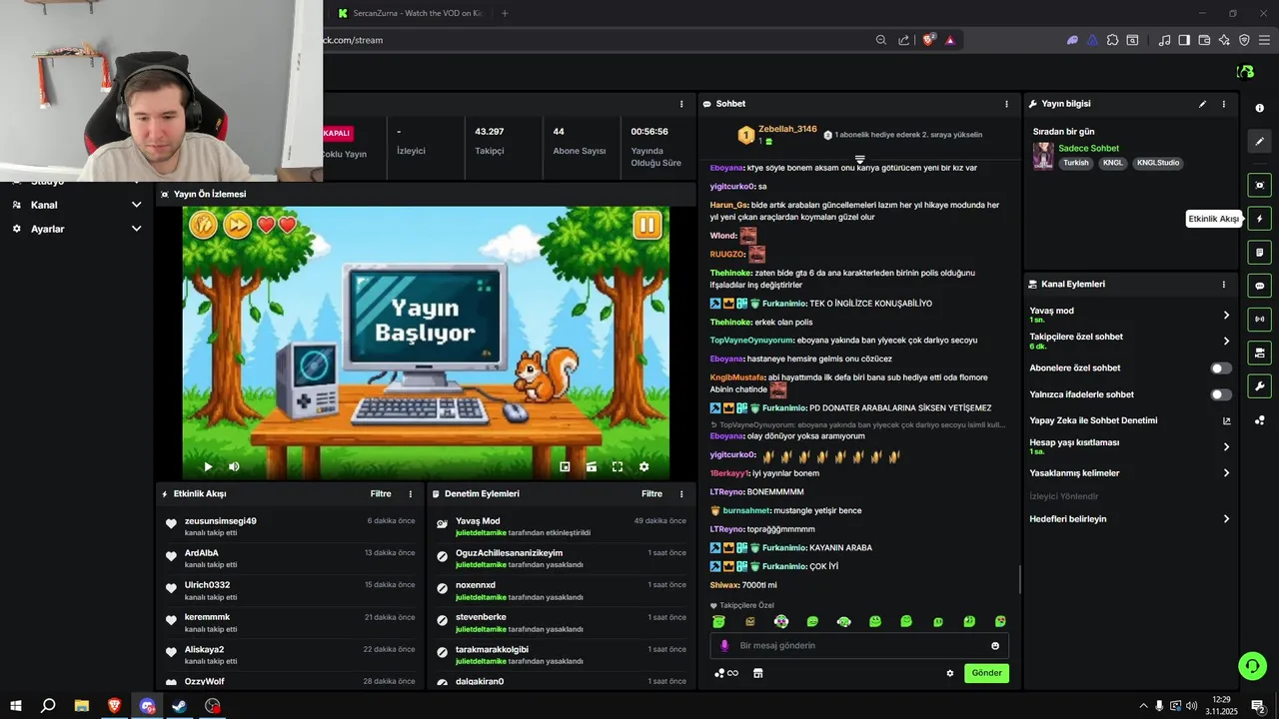Click the broadcast signal icon in right sidebar

(x=1259, y=320)
